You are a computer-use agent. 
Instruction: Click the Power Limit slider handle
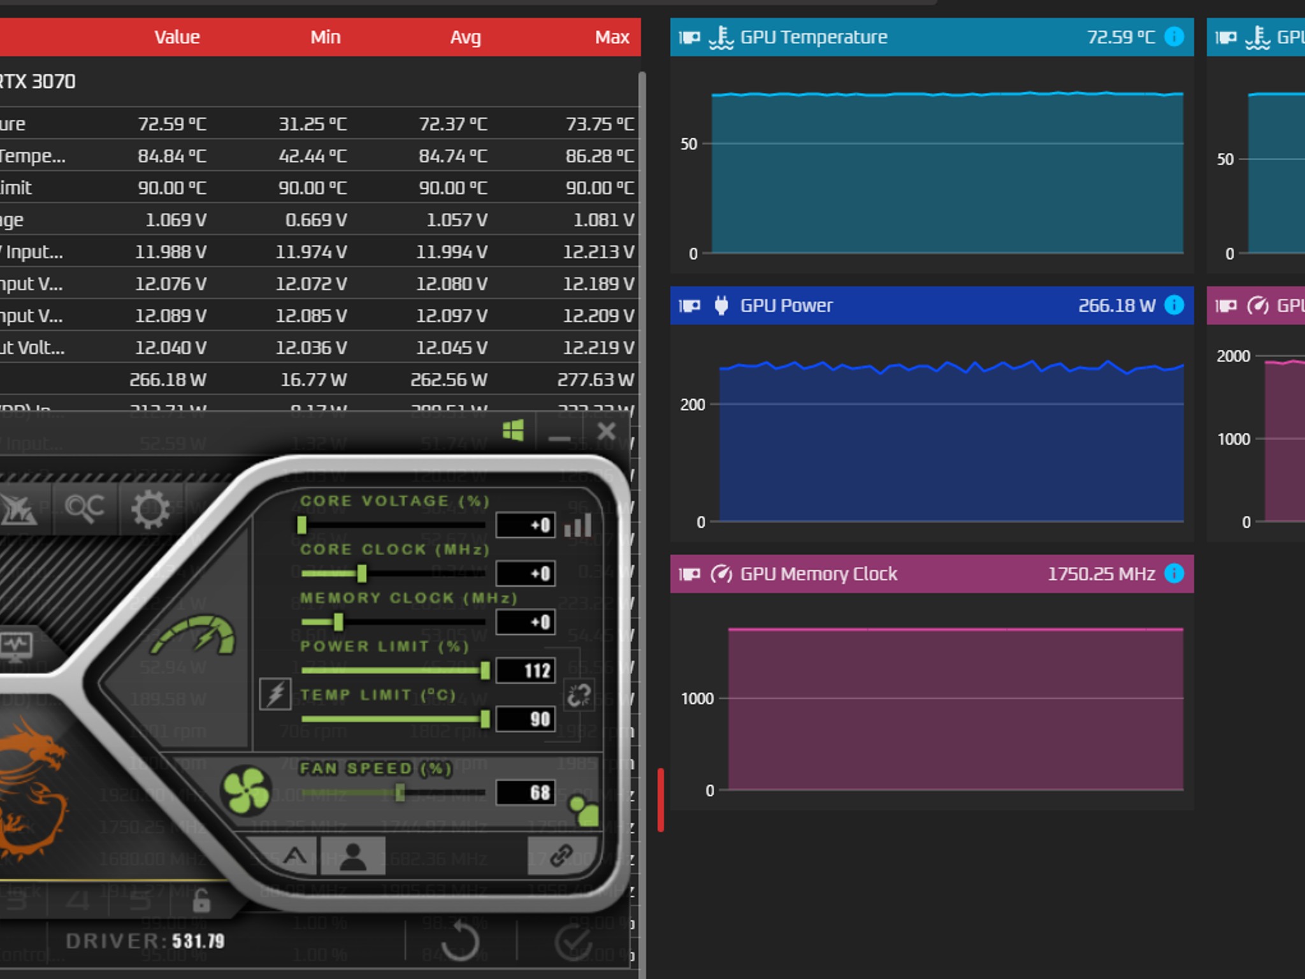[x=486, y=670]
